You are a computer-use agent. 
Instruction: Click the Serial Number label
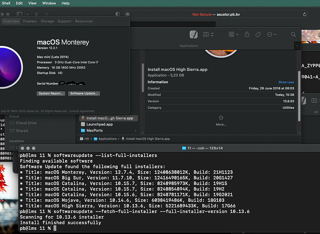click(47, 83)
